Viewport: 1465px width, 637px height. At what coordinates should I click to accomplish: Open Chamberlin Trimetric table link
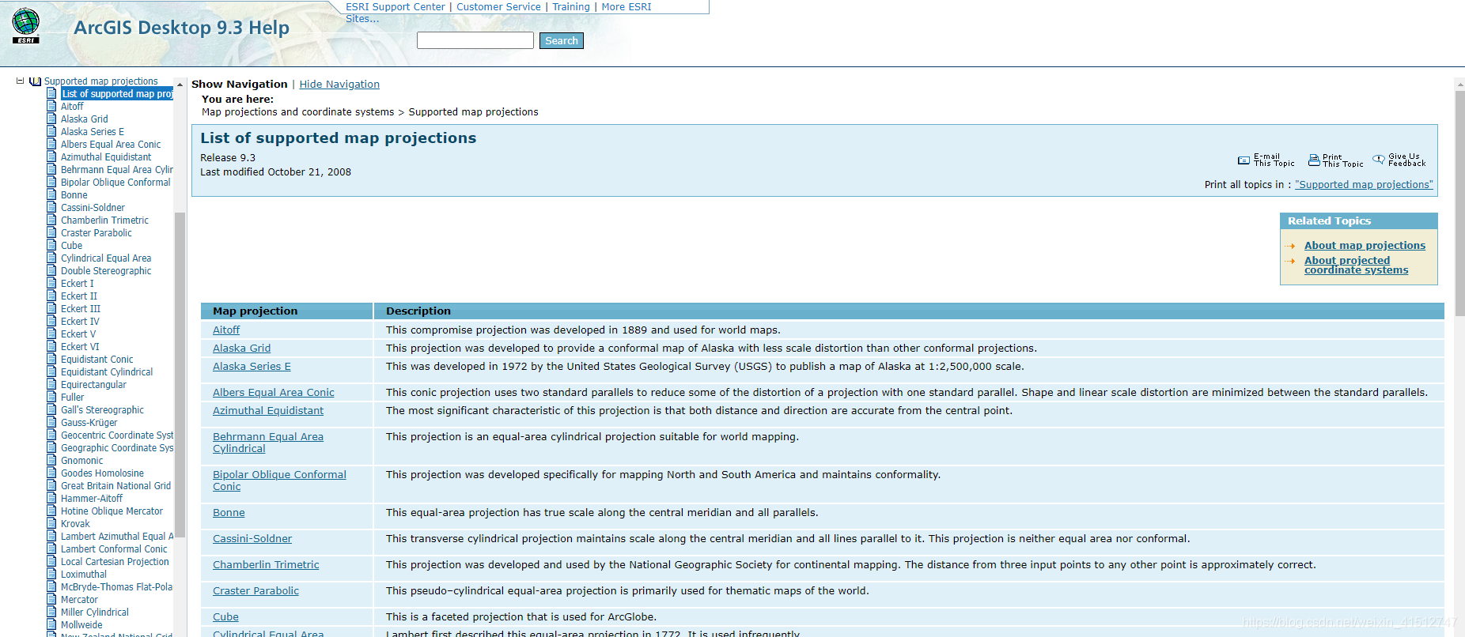[x=266, y=564]
